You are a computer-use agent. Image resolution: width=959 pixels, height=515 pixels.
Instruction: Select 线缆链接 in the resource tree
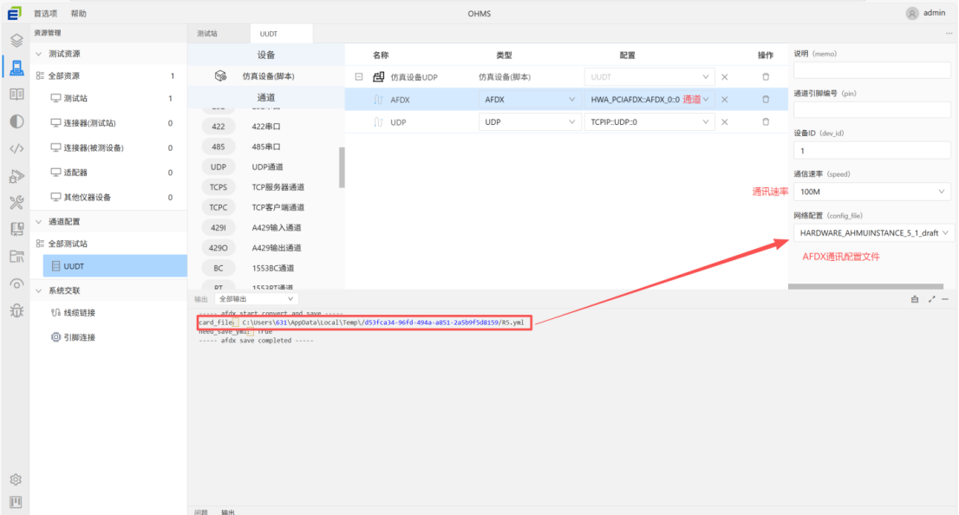[79, 312]
